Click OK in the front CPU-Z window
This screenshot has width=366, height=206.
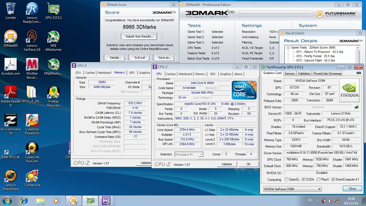point(248,164)
